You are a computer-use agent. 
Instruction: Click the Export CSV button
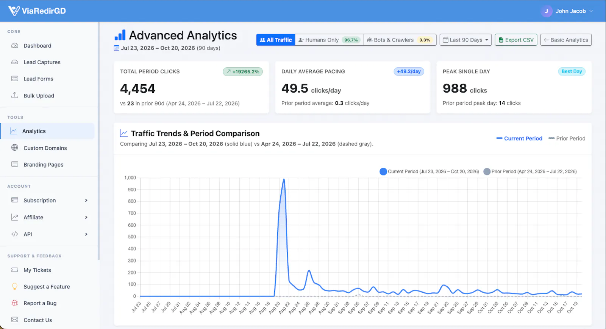(x=516, y=40)
